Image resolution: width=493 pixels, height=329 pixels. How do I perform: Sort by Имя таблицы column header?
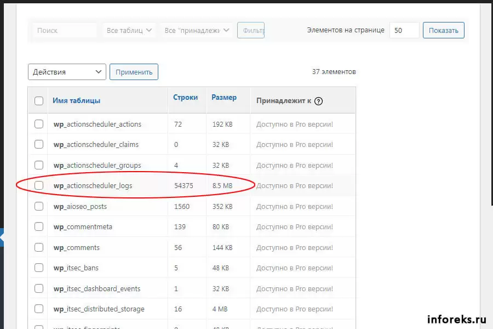point(76,101)
